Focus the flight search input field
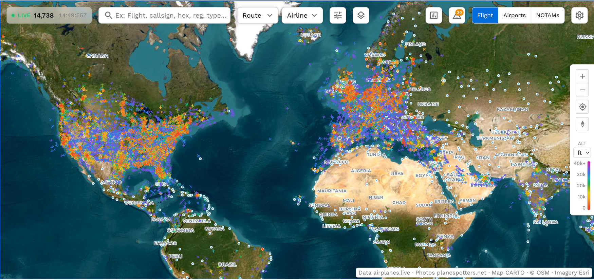Image resolution: width=594 pixels, height=280 pixels. 164,15
